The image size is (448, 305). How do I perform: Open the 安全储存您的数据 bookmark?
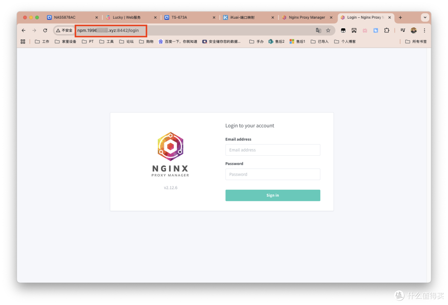click(222, 41)
